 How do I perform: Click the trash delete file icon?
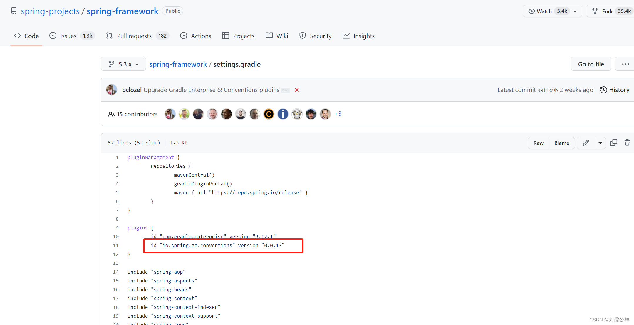pos(627,143)
